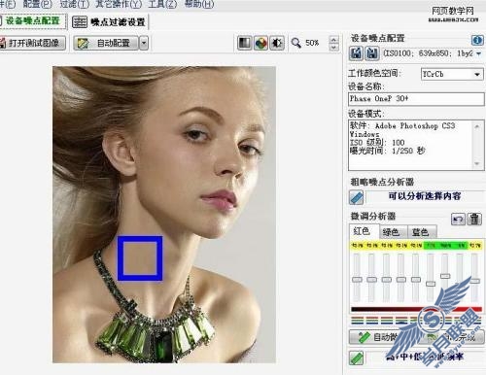Click the rough noise analyzer icon
This screenshot has width=486, height=375.
(357, 197)
